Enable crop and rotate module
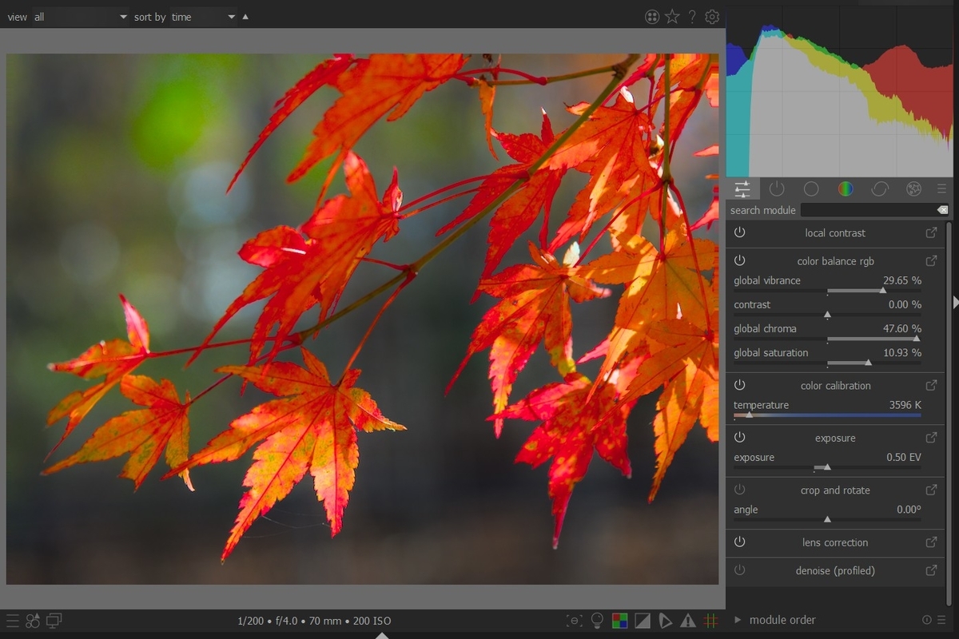This screenshot has height=639, width=959. (739, 490)
